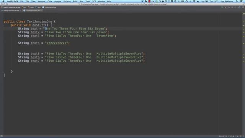Click the string "zzzzzzzzzzz"
The height and width of the screenshot is (138, 245).
[x=56, y=43]
